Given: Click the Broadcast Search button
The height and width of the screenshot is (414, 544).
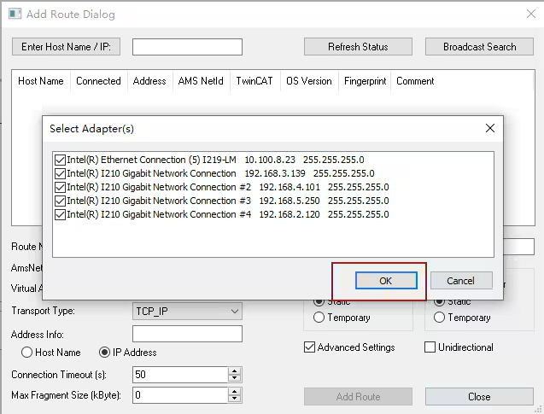Looking at the screenshot, I should (x=479, y=47).
